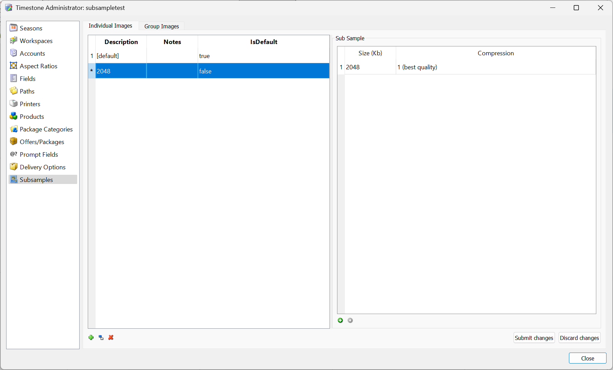Open the Fields section
The height and width of the screenshot is (370, 613).
(x=43, y=79)
